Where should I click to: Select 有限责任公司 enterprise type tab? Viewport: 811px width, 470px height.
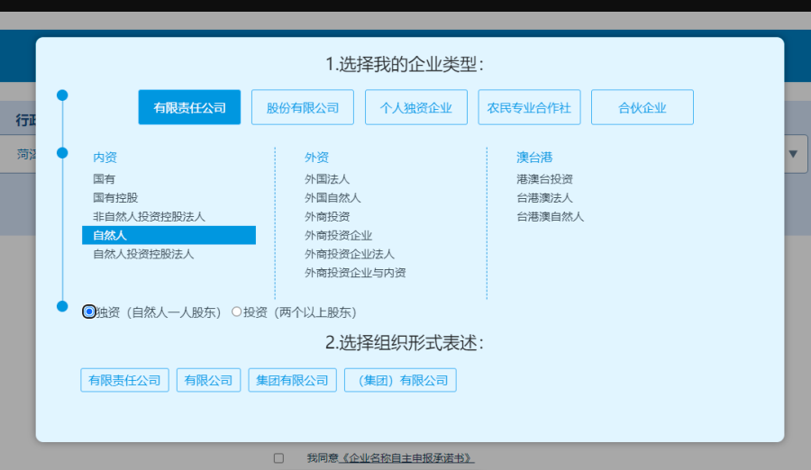[x=189, y=107]
